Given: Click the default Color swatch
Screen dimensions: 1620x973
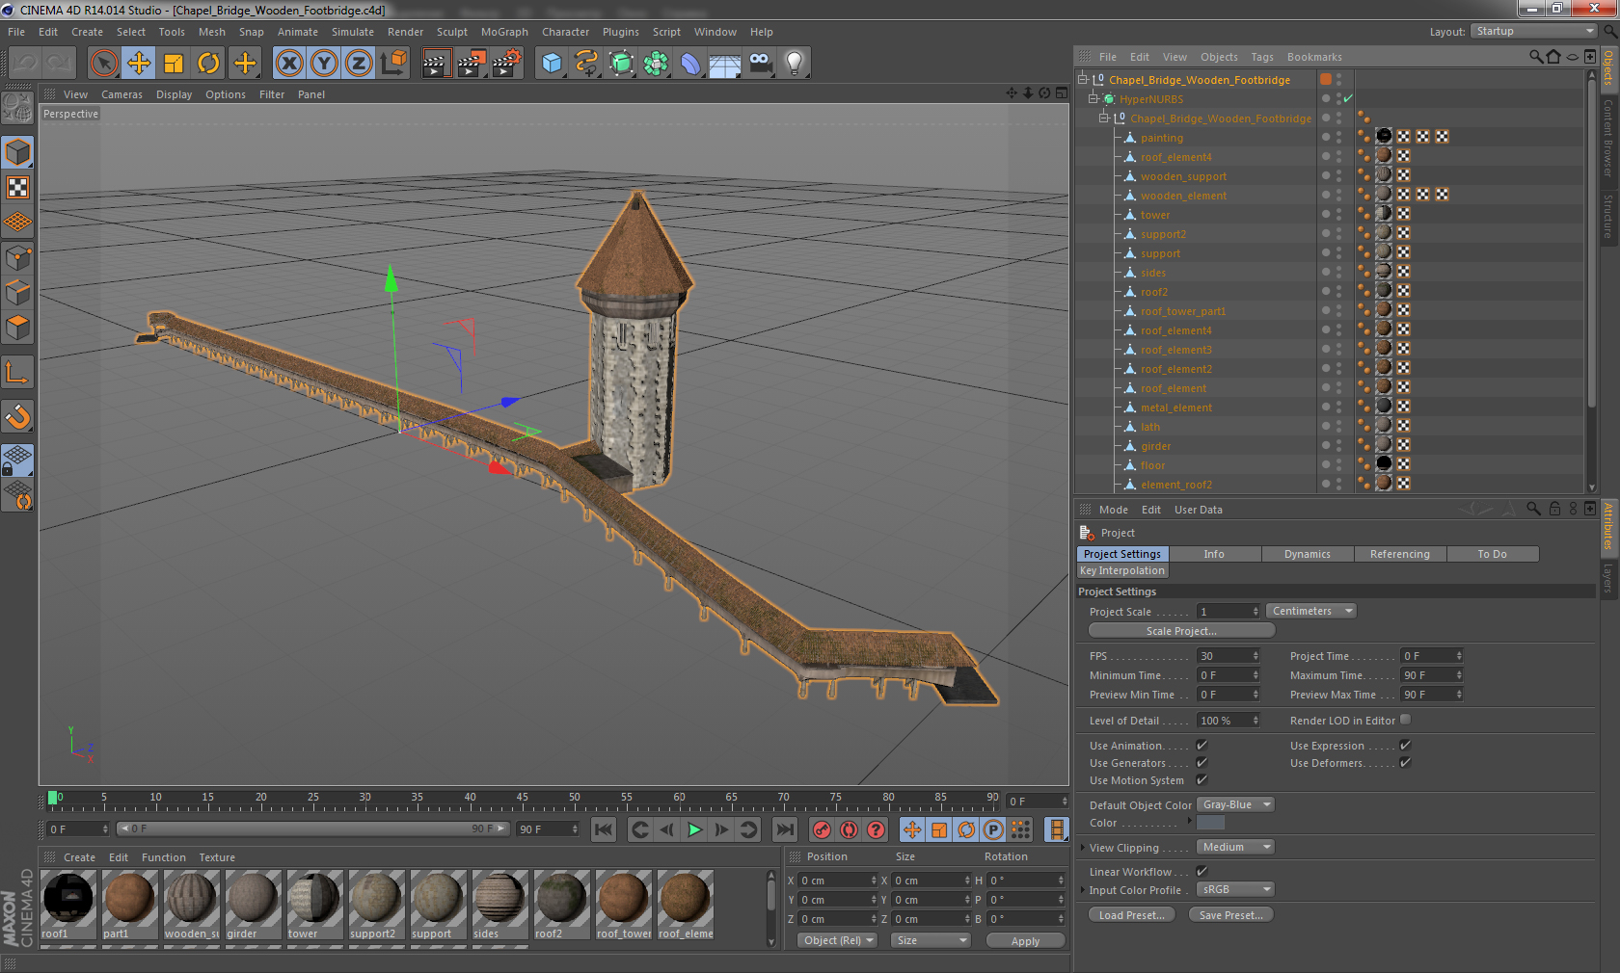Looking at the screenshot, I should tap(1210, 823).
